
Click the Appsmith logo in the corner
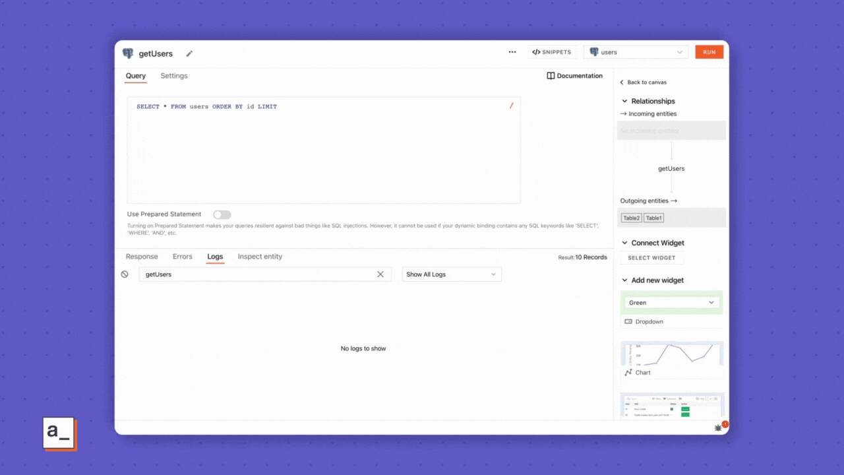59,433
